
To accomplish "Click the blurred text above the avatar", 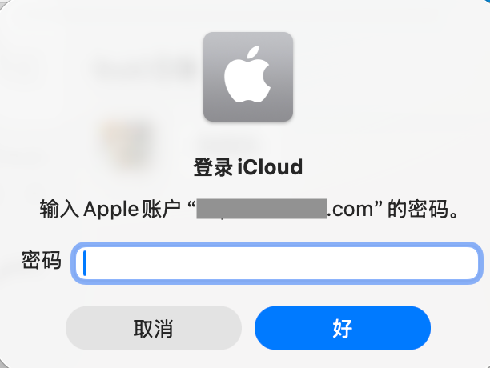I will pyautogui.click(x=144, y=69).
